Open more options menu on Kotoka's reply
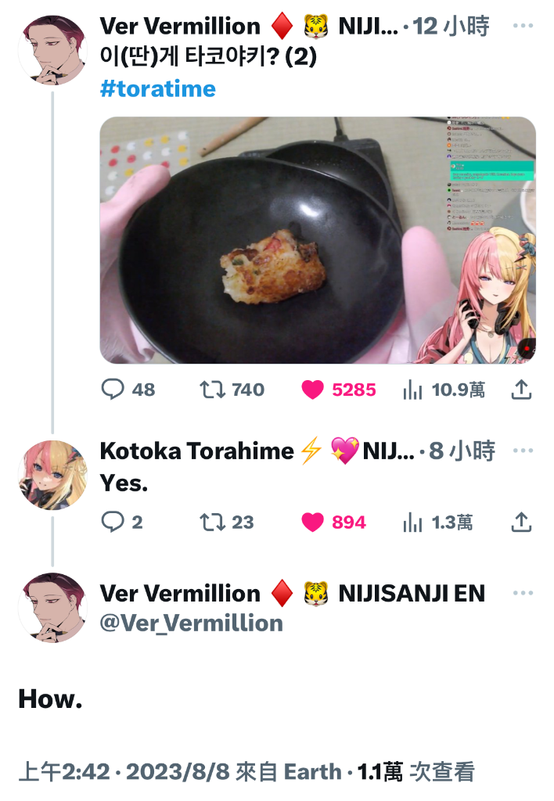Viewport: 554px width, 801px height. pyautogui.click(x=523, y=451)
